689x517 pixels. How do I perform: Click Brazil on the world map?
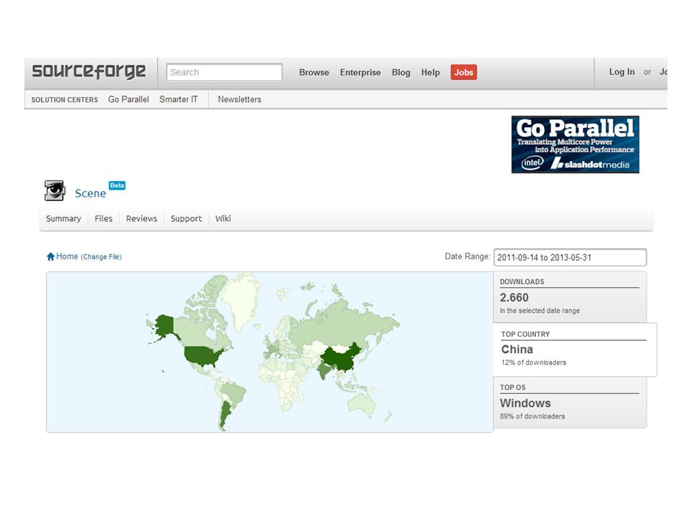coord(233,392)
